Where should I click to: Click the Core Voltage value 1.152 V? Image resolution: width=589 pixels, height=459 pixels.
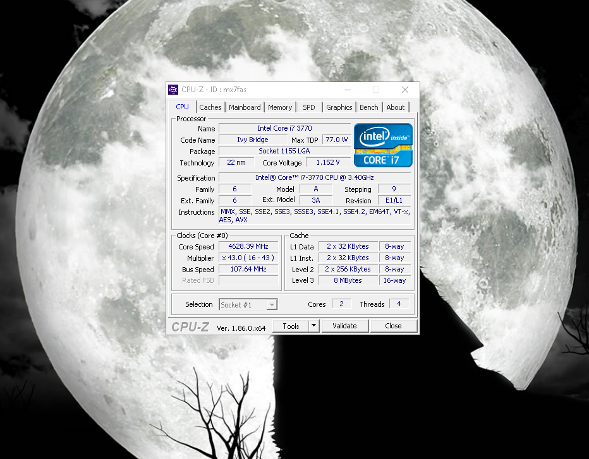tap(328, 162)
